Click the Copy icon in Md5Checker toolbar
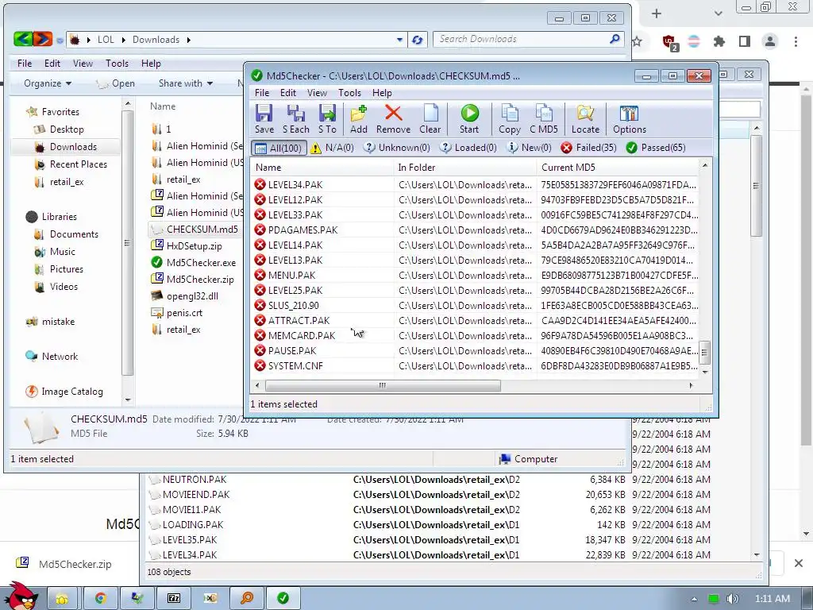813x610 pixels. [x=509, y=119]
